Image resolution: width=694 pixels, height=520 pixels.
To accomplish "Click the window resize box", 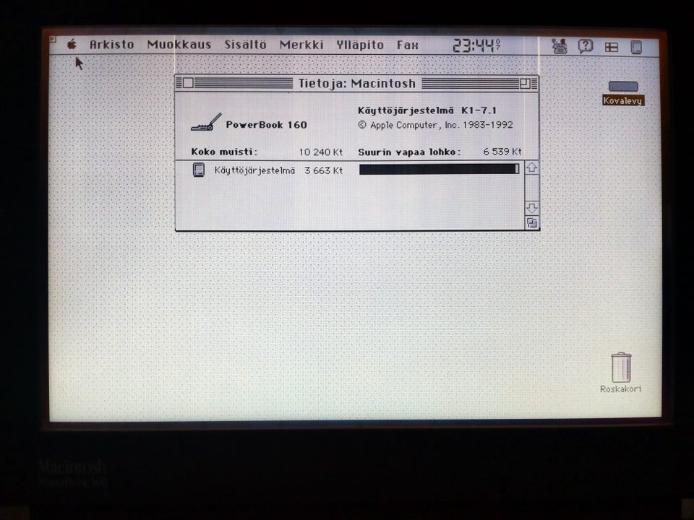I will [x=531, y=223].
